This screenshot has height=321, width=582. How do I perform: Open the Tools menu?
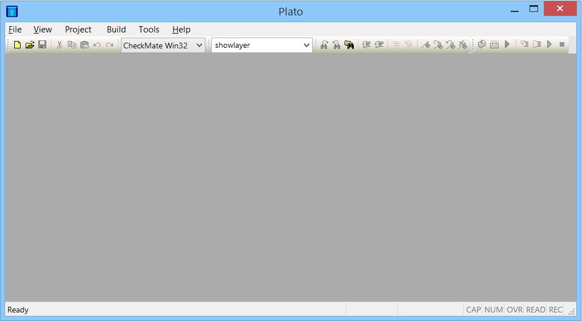pyautogui.click(x=149, y=30)
